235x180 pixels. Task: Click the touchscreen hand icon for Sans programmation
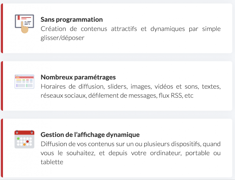[x=24, y=24]
